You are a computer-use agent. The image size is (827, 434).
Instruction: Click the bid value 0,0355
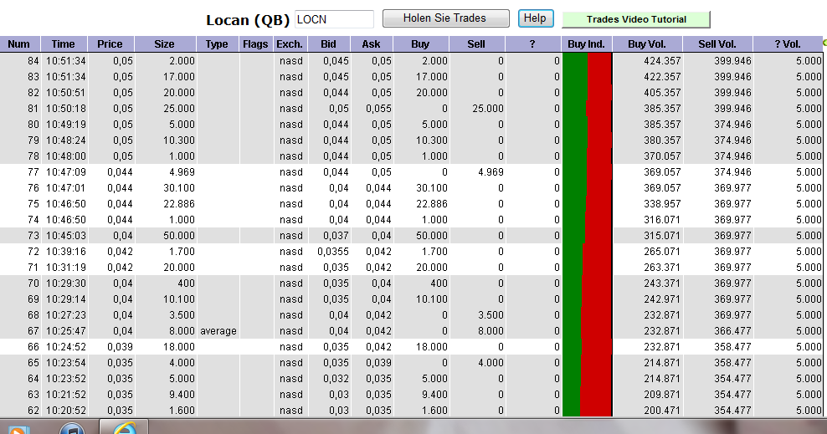[x=333, y=251]
